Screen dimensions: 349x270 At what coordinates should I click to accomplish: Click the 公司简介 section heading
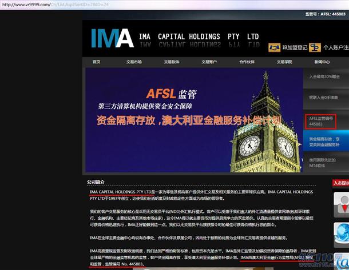point(96,182)
